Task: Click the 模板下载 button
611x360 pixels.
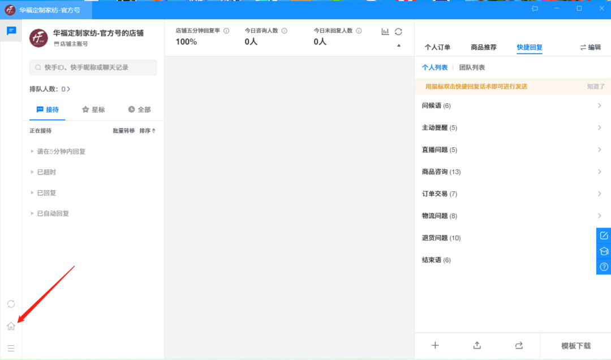Action: coord(575,346)
